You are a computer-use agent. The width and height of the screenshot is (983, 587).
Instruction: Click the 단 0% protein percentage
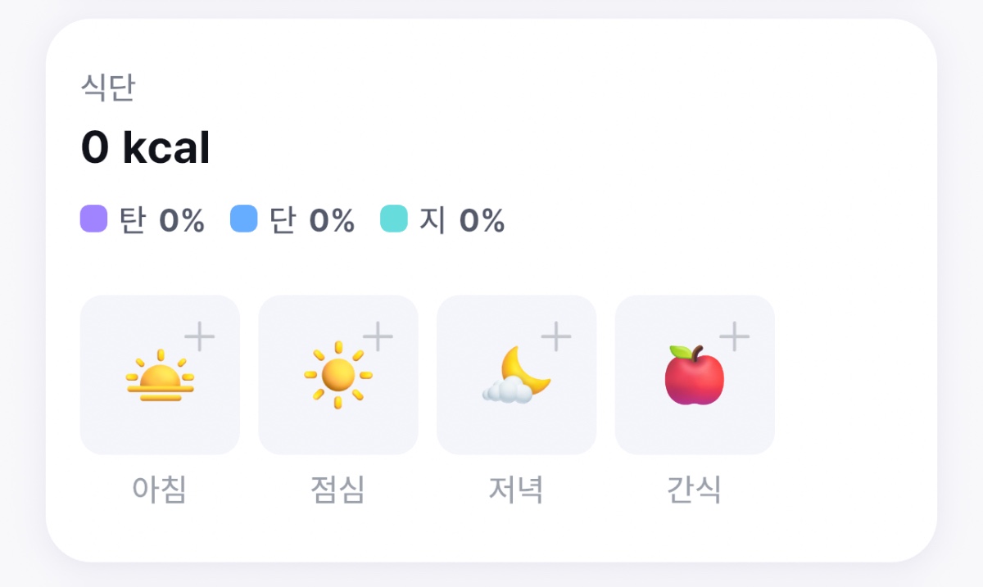point(312,220)
